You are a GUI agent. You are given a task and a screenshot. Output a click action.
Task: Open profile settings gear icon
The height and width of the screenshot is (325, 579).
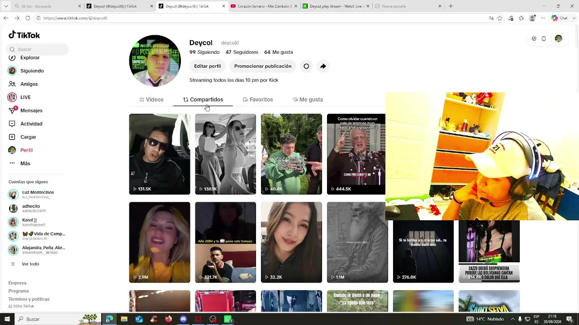click(306, 66)
